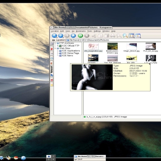Image resolution: width=161 pixels, height=161 pixels.
Task: Click the grayed magnifier zoom icon
Action: click(x=119, y=36)
